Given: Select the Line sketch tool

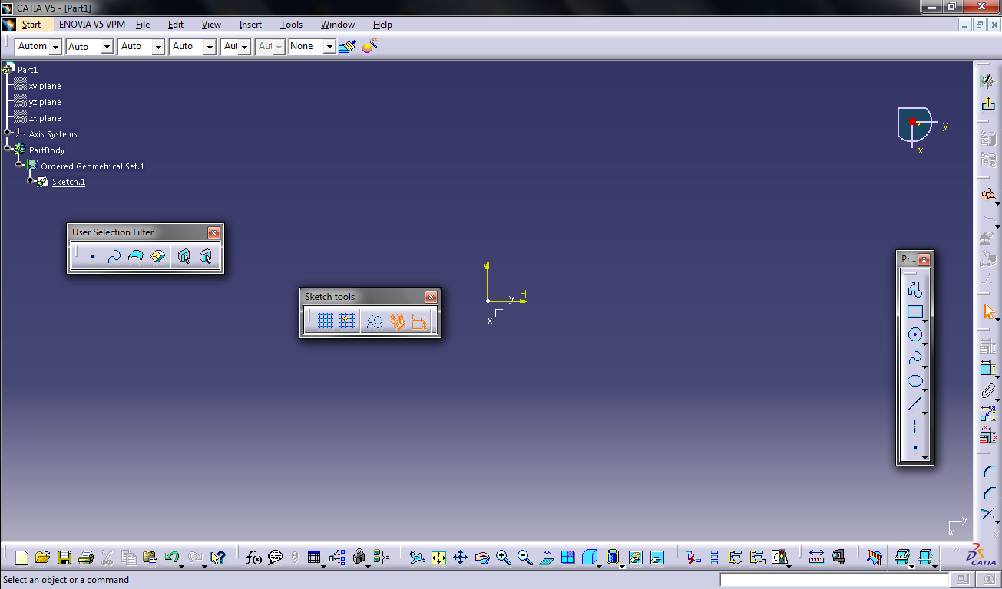Looking at the screenshot, I should tap(914, 403).
